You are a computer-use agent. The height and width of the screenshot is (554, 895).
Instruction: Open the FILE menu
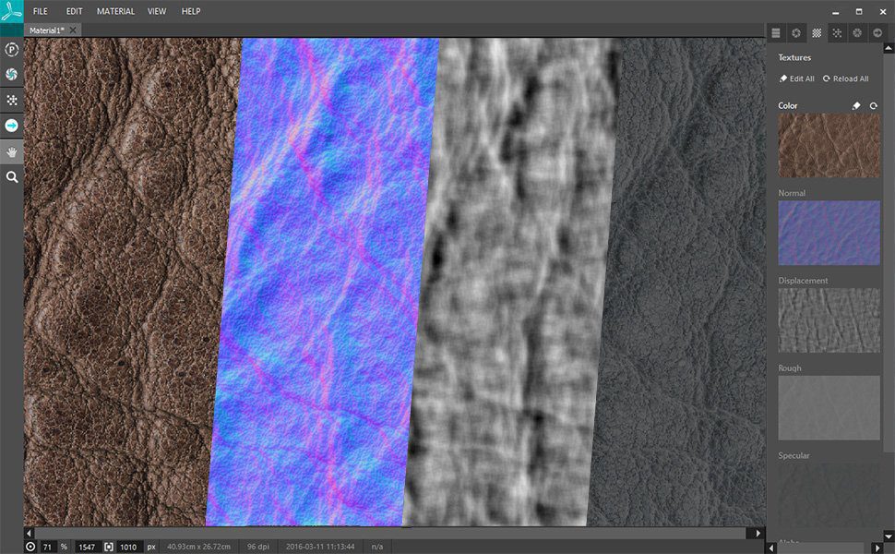(x=40, y=11)
